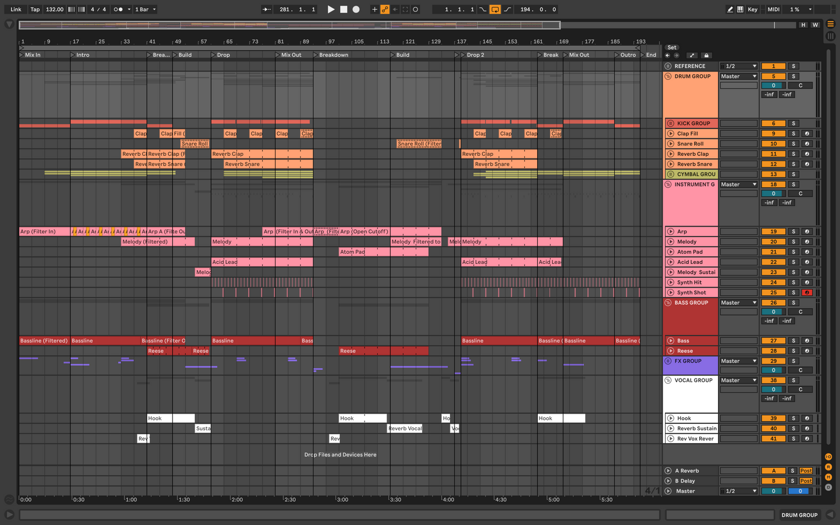840x525 pixels.
Task: Start playback with the Play button
Action: (331, 9)
